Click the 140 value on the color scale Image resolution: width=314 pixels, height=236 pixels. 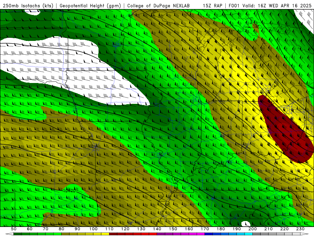click(157, 229)
